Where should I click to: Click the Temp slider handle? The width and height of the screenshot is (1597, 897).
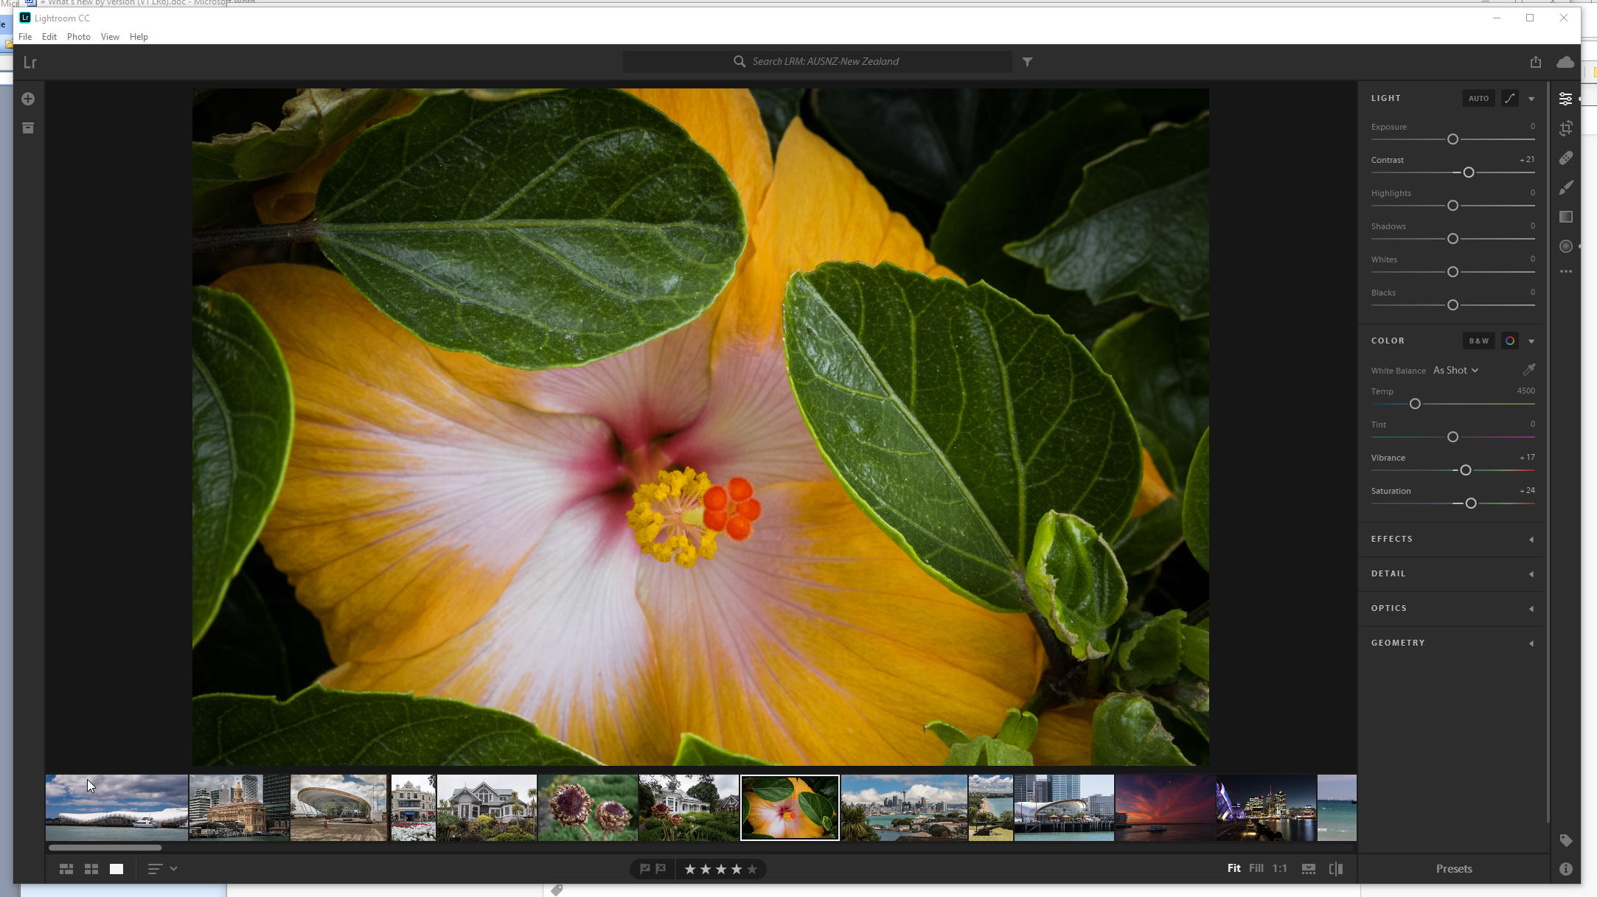1415,404
